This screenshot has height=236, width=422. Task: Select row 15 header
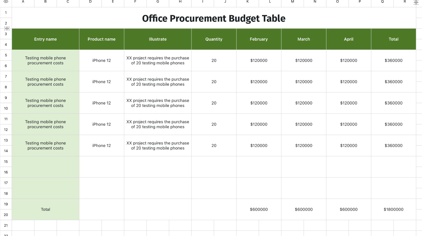tap(6, 162)
